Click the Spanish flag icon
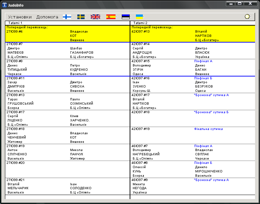This screenshot has height=204, width=260. (111, 17)
